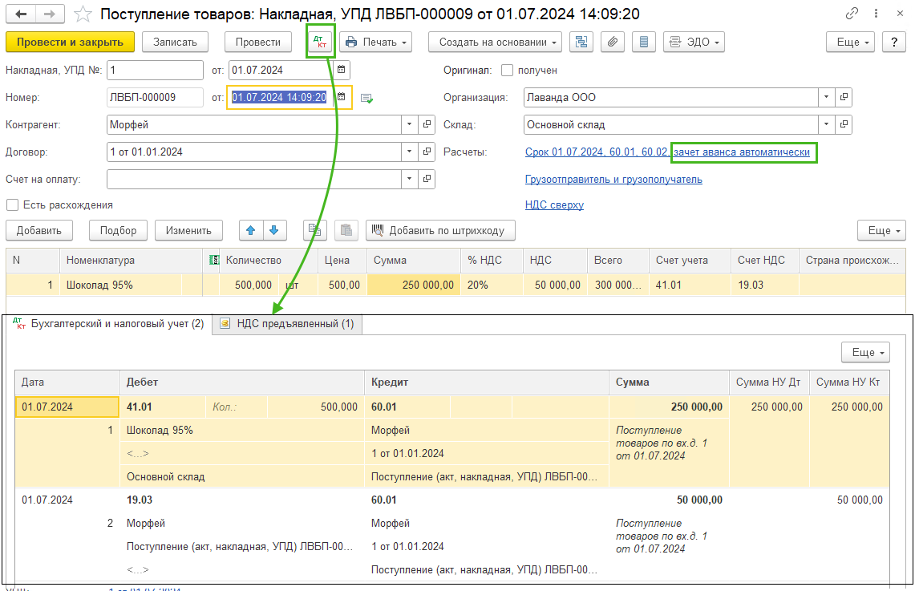Click Добавить row button
Viewport: 915px width, 591px height.
(39, 230)
